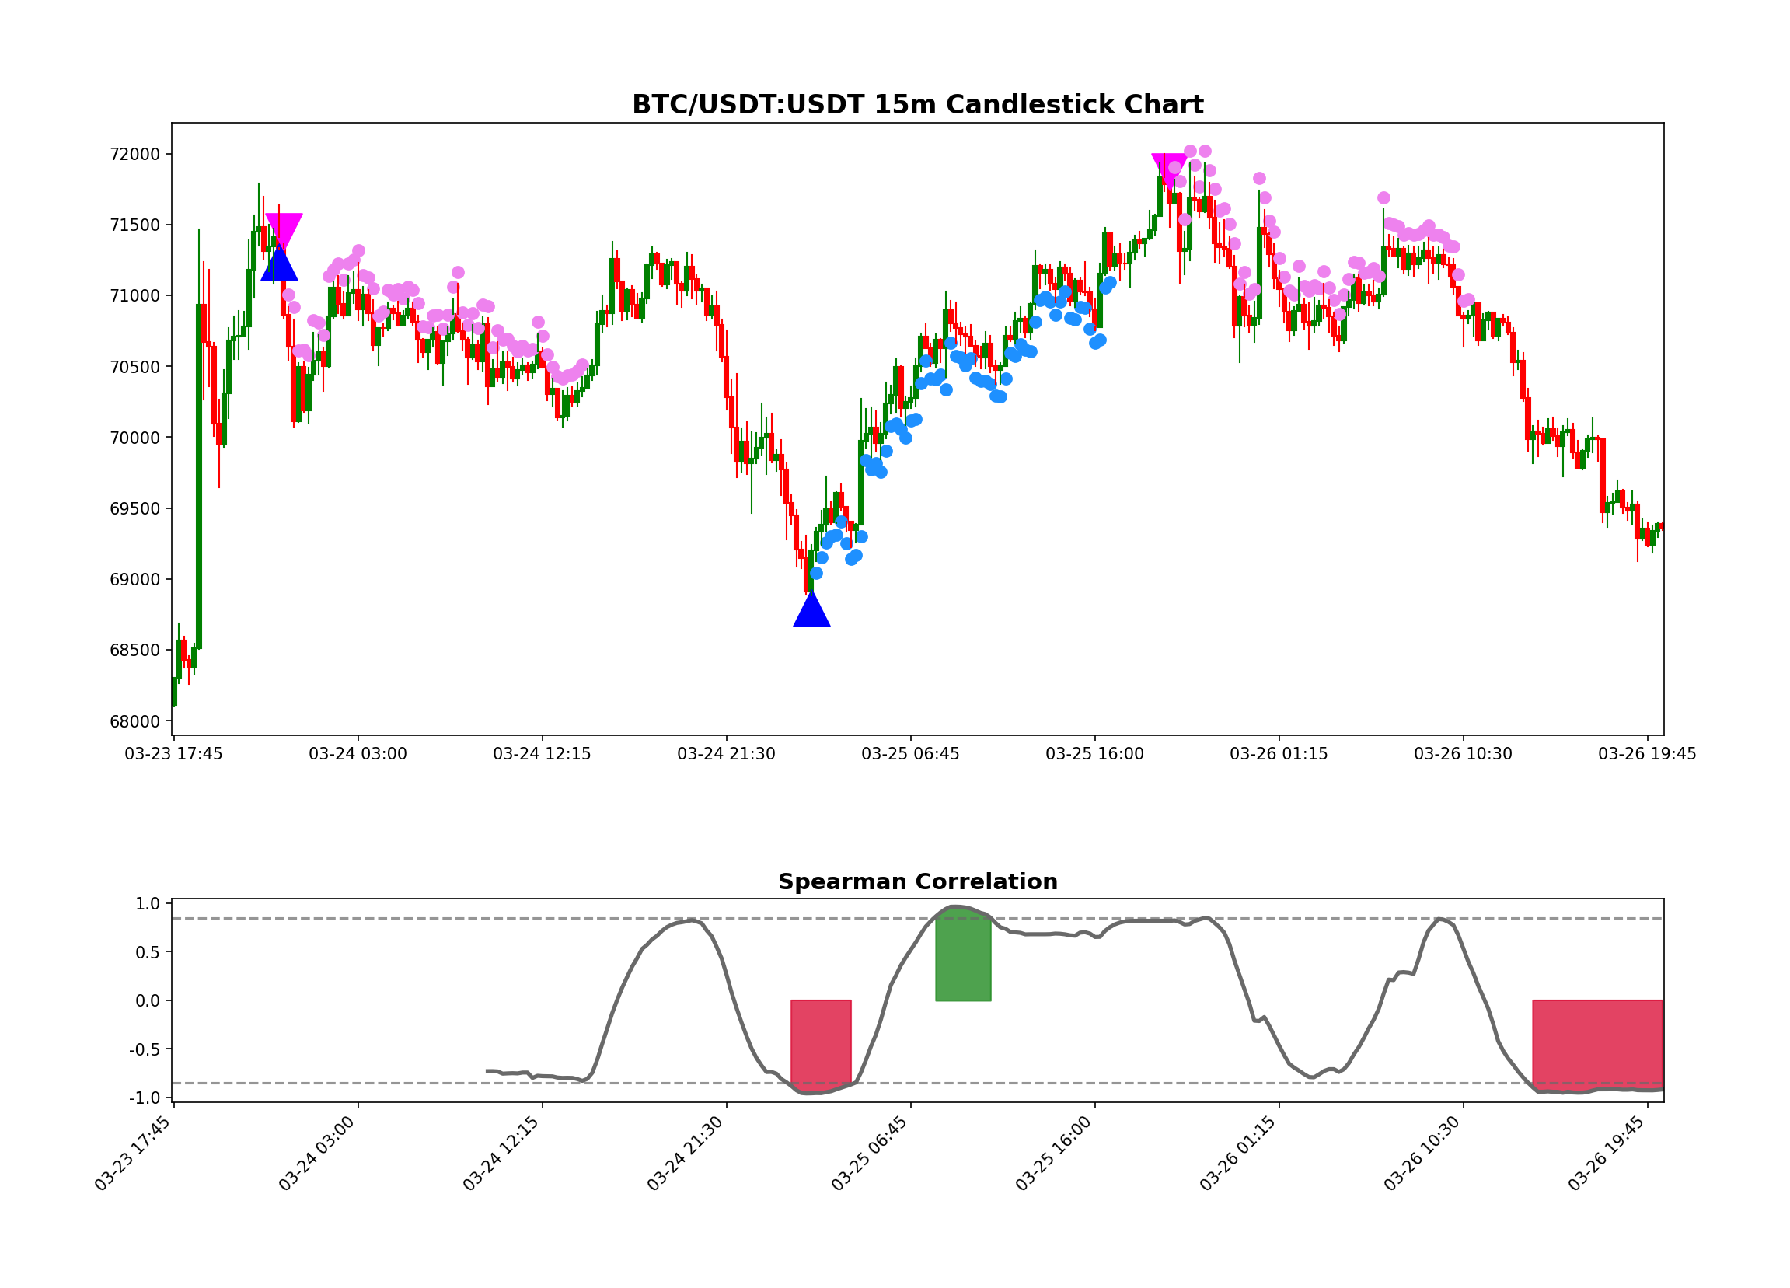Click the 72000 price axis label
This screenshot has width=1790, height=1288.
pyautogui.click(x=134, y=155)
